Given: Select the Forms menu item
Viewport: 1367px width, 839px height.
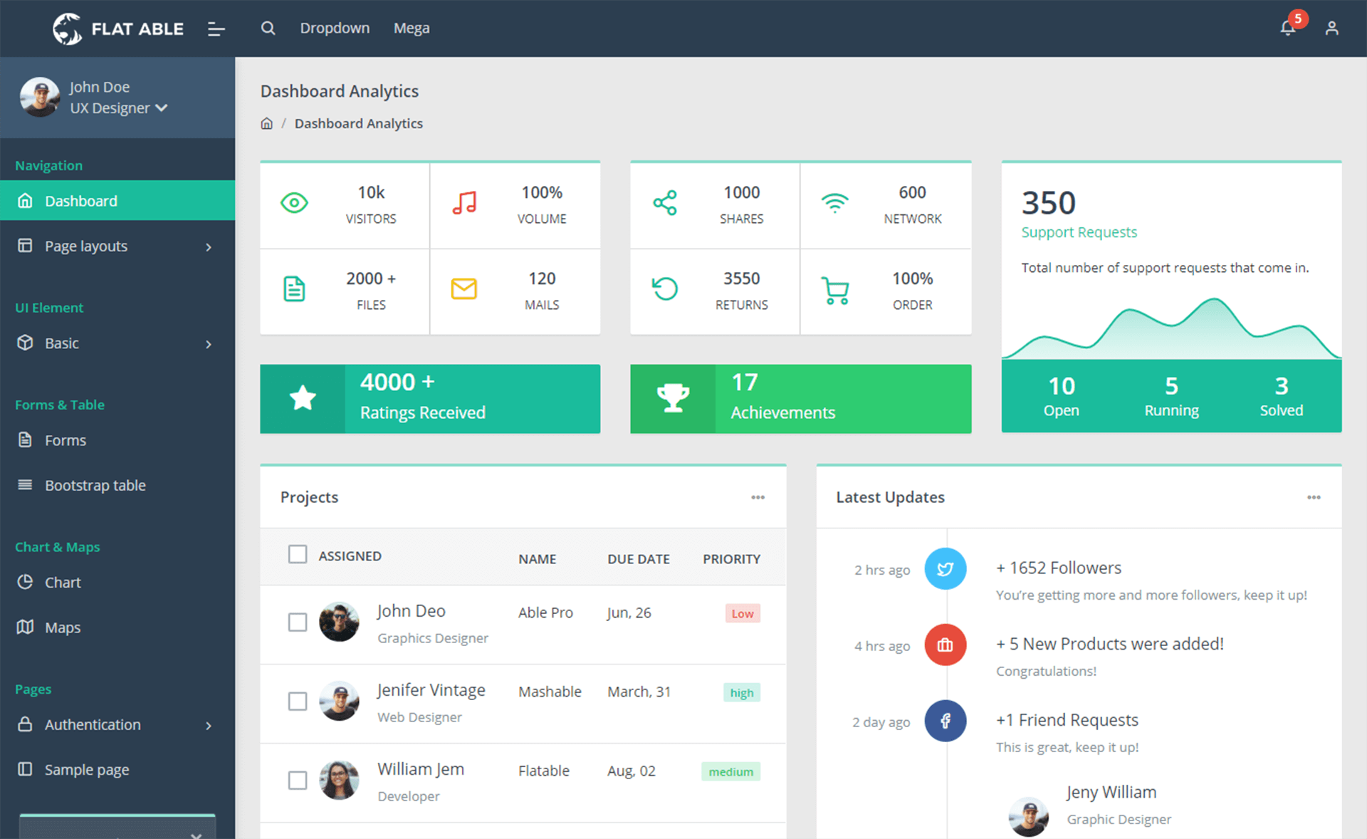Looking at the screenshot, I should pos(63,440).
